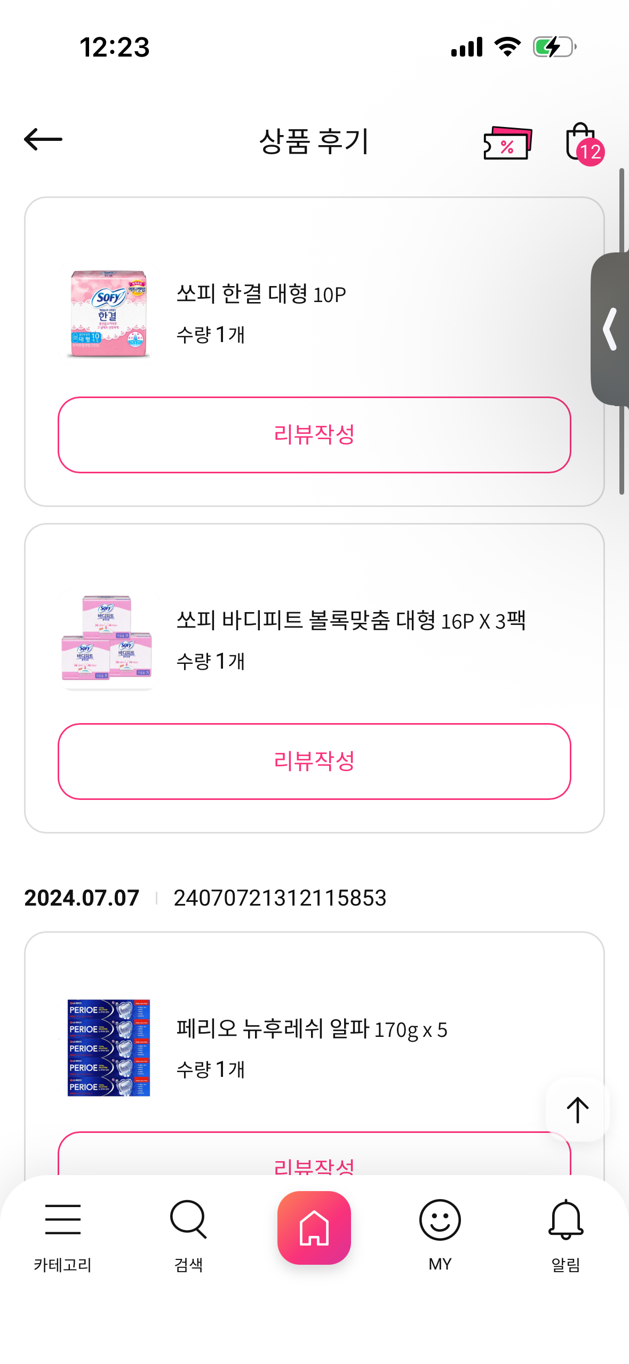629x1364 pixels.
Task: Tap order number 2407072131211​5853
Action: [280, 898]
